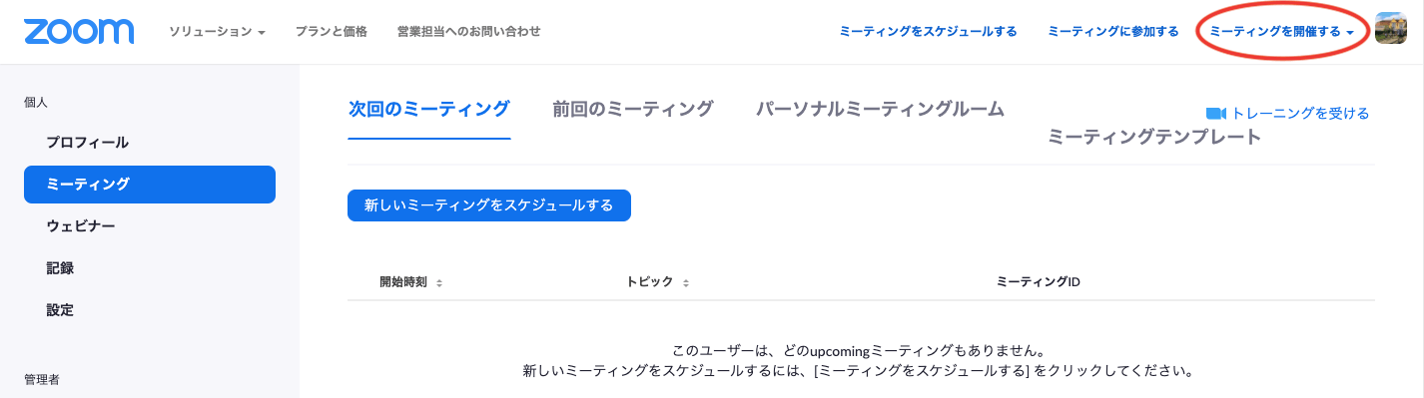
Task: Open プランと価格 page
Action: 332,32
